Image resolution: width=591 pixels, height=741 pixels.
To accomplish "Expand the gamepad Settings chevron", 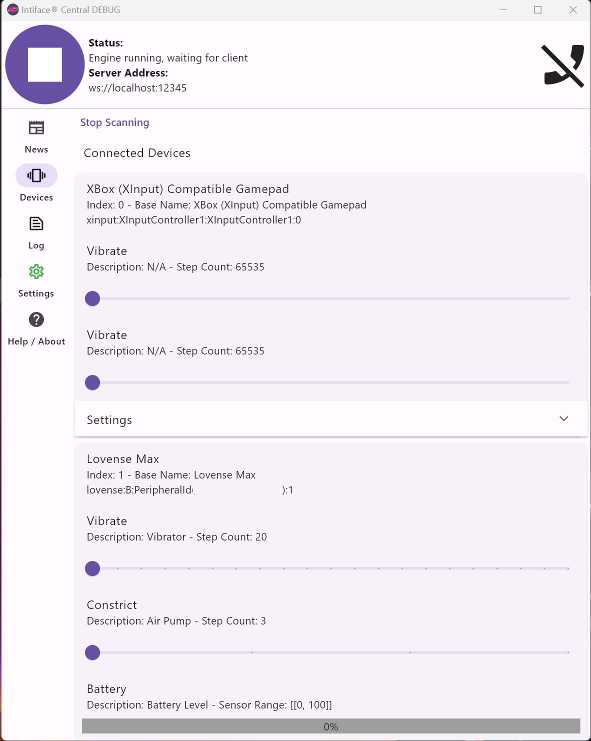I will [563, 419].
